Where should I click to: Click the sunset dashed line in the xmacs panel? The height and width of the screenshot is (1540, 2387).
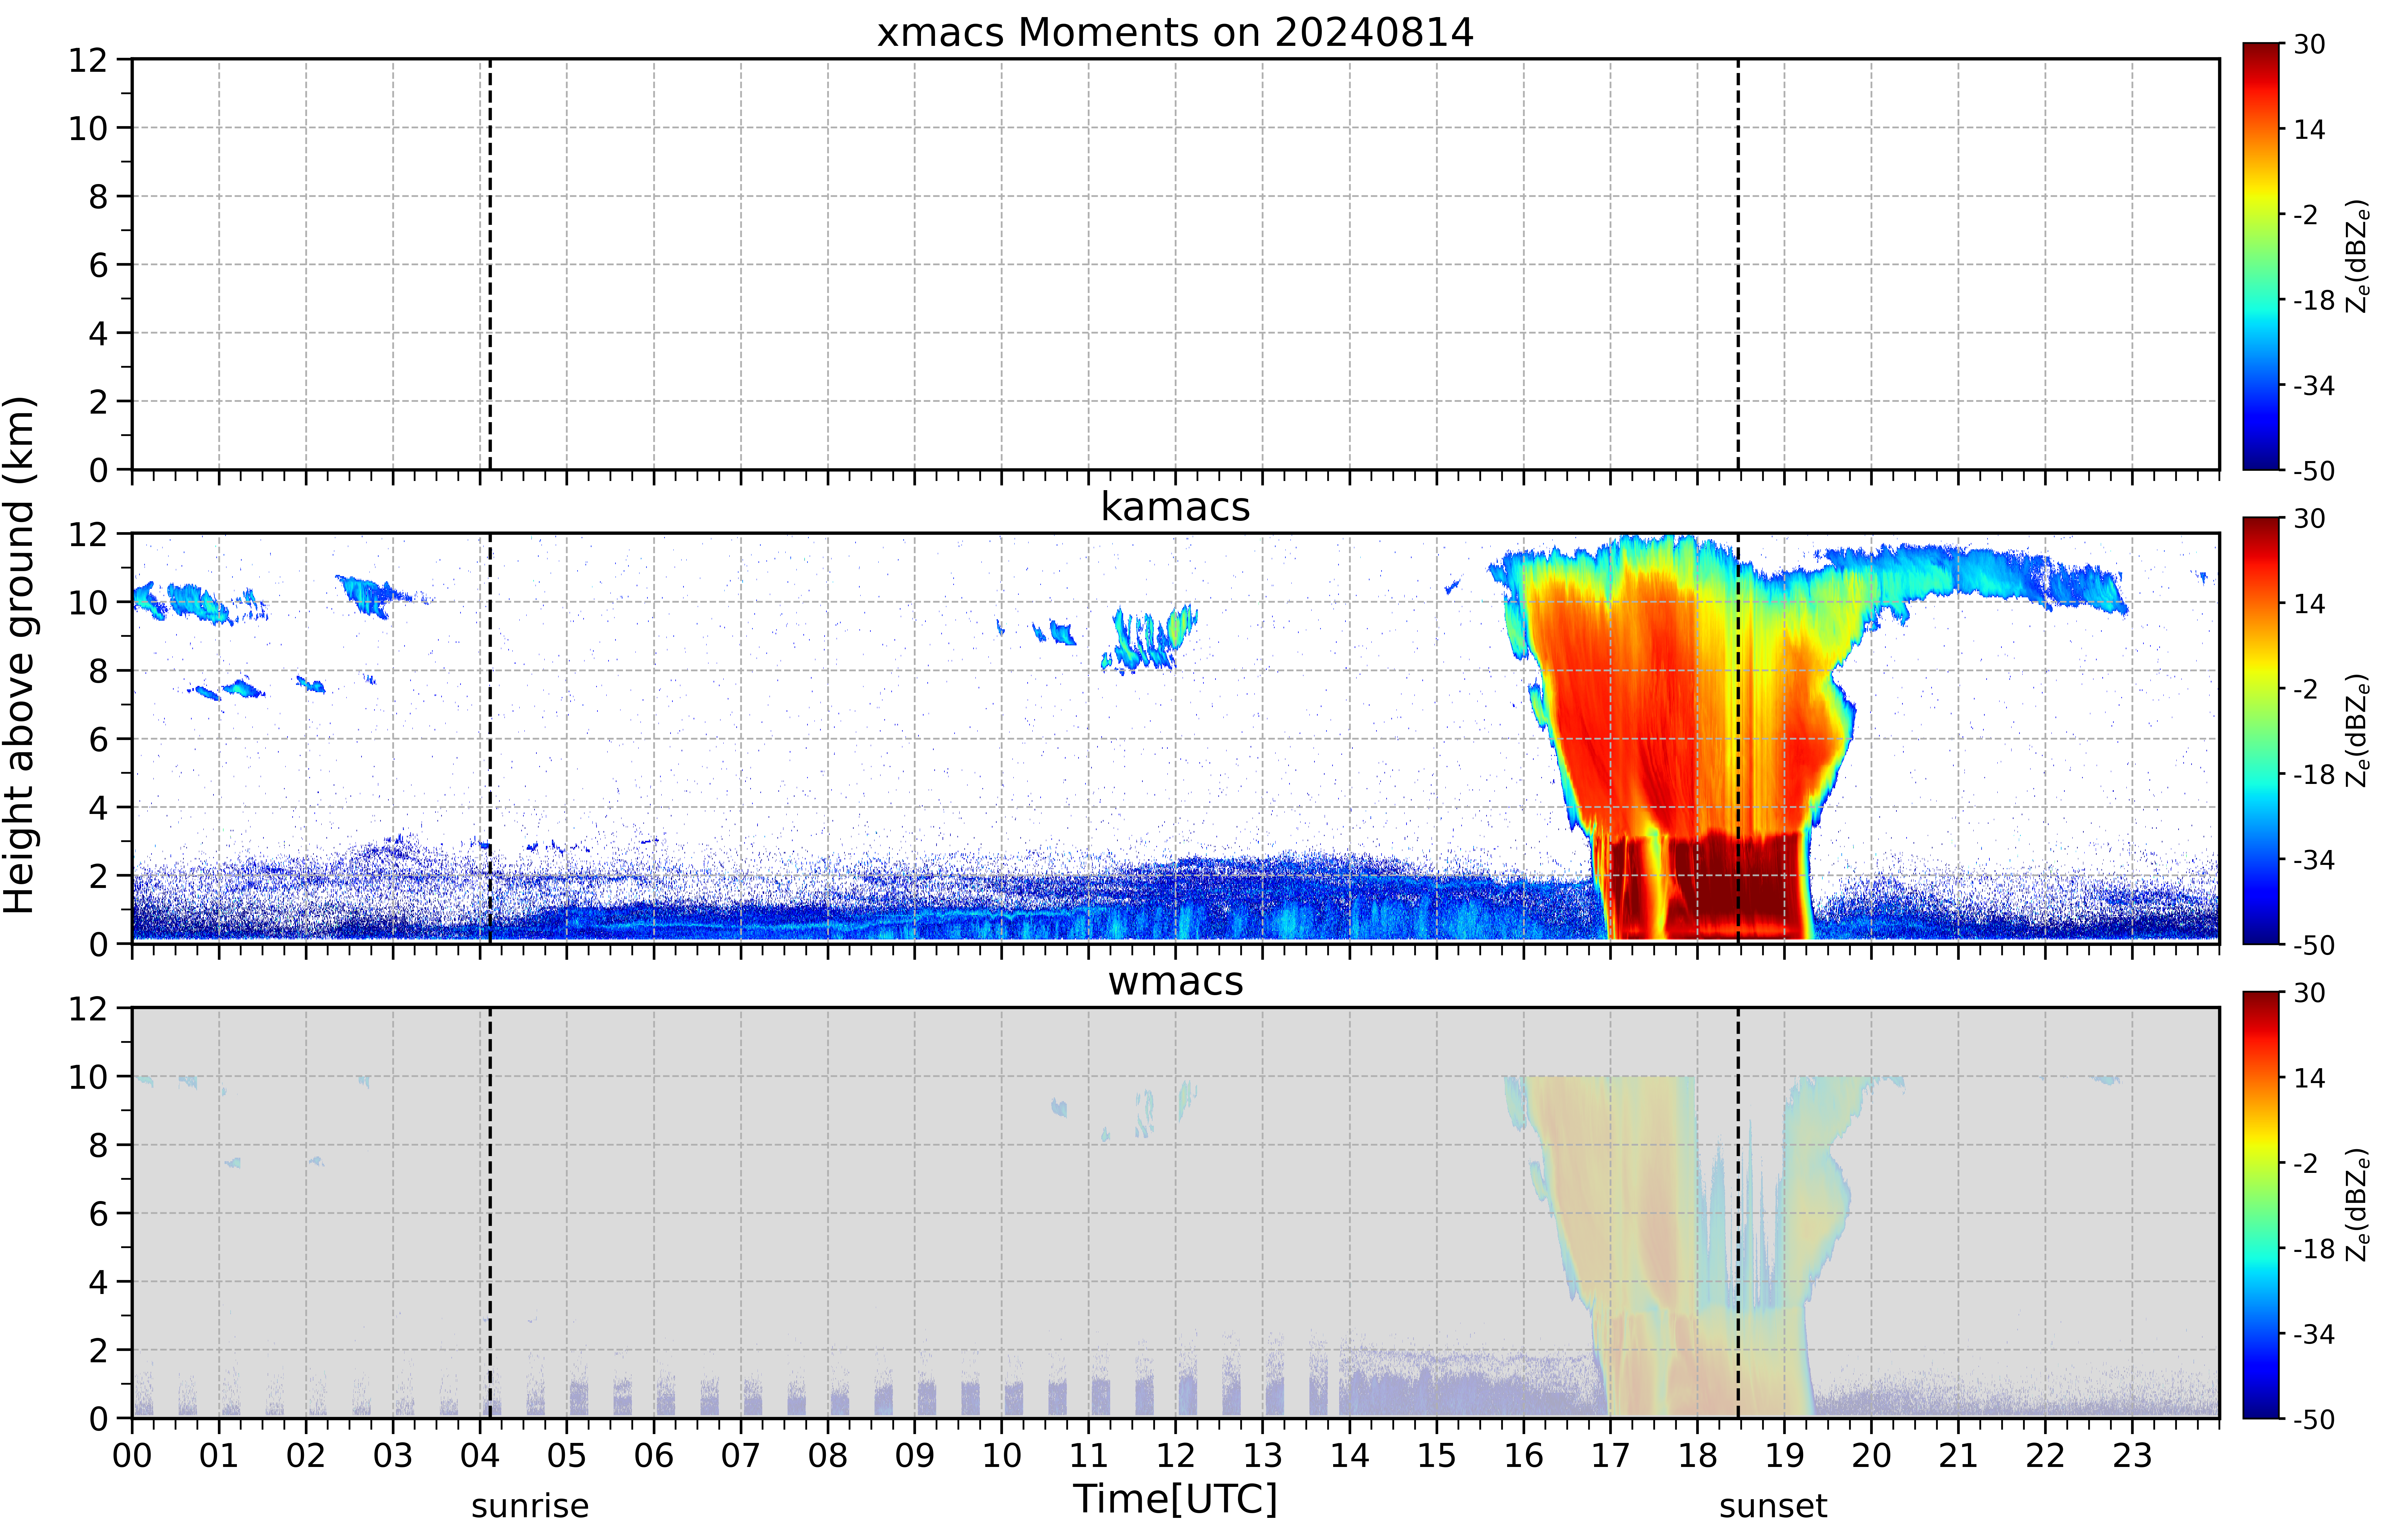pyautogui.click(x=1738, y=264)
